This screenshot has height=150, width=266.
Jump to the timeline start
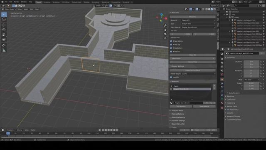[103, 130]
